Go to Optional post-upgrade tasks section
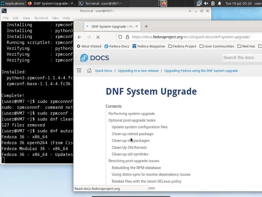 point(132,120)
